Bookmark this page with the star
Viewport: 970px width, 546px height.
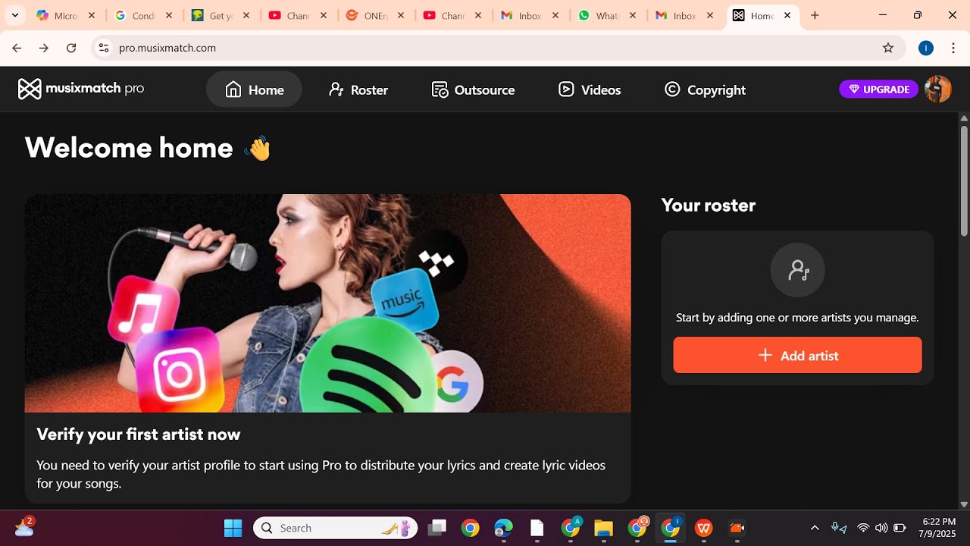tap(888, 48)
